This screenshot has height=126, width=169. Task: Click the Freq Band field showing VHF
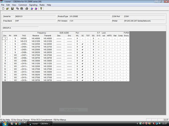coord(35,21)
